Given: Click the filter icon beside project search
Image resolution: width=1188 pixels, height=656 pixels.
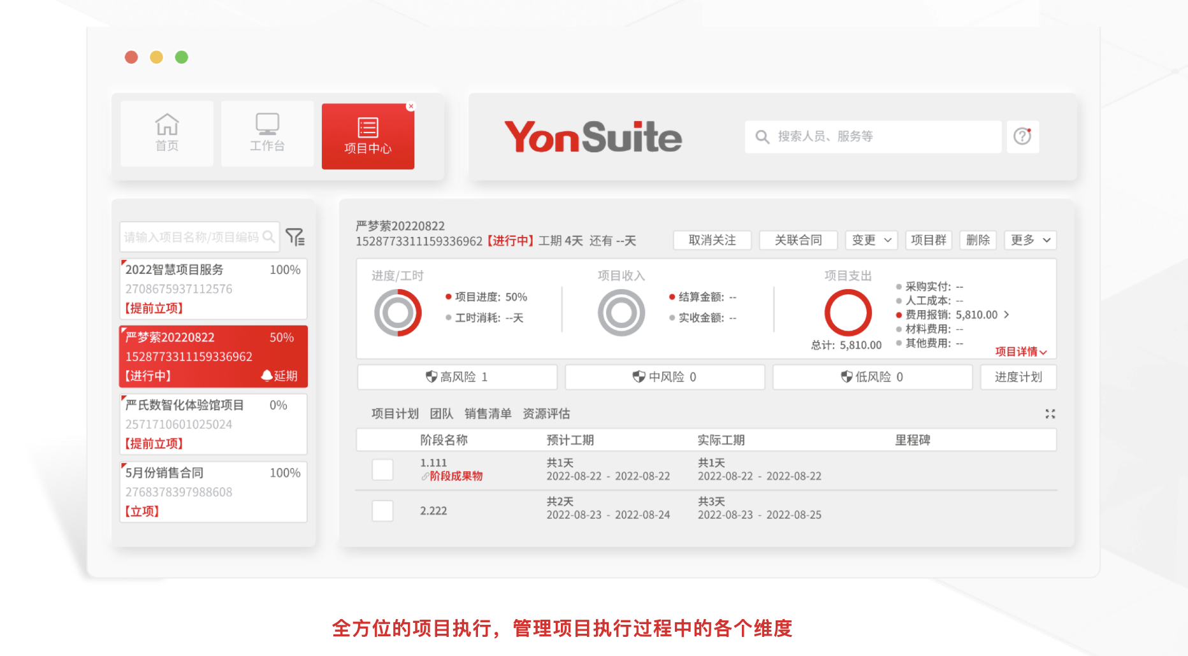Looking at the screenshot, I should pyautogui.click(x=295, y=237).
